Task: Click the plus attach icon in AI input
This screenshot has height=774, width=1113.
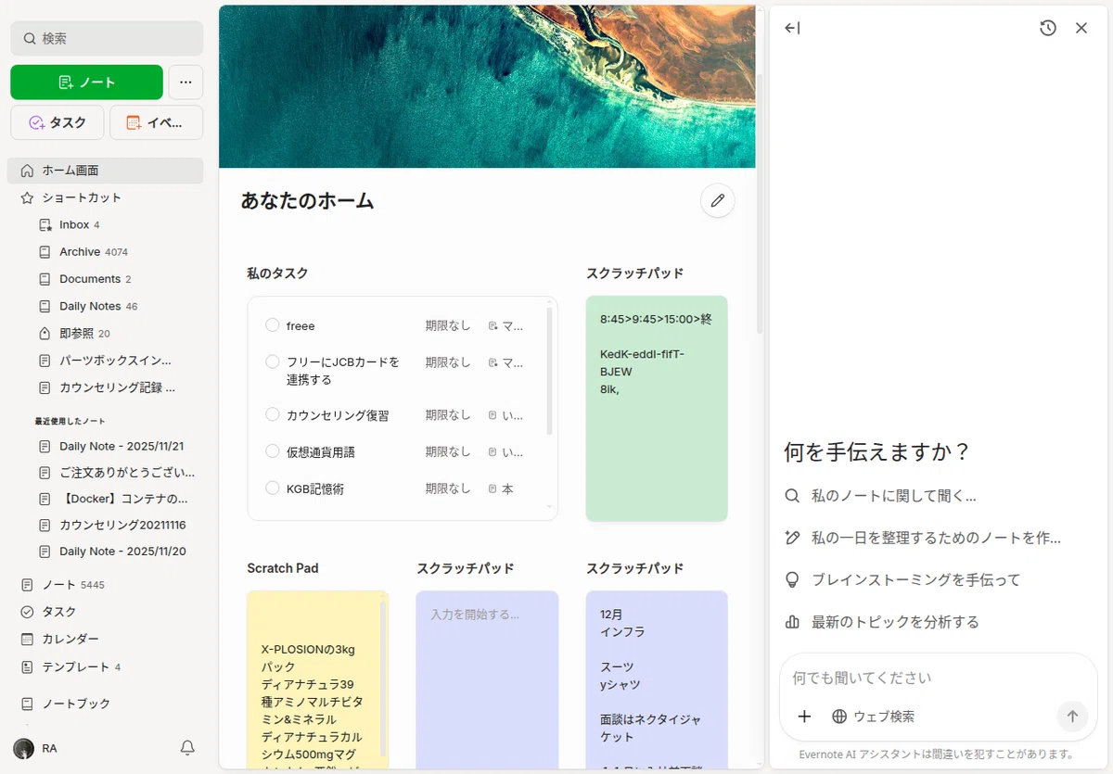Action: click(x=804, y=716)
